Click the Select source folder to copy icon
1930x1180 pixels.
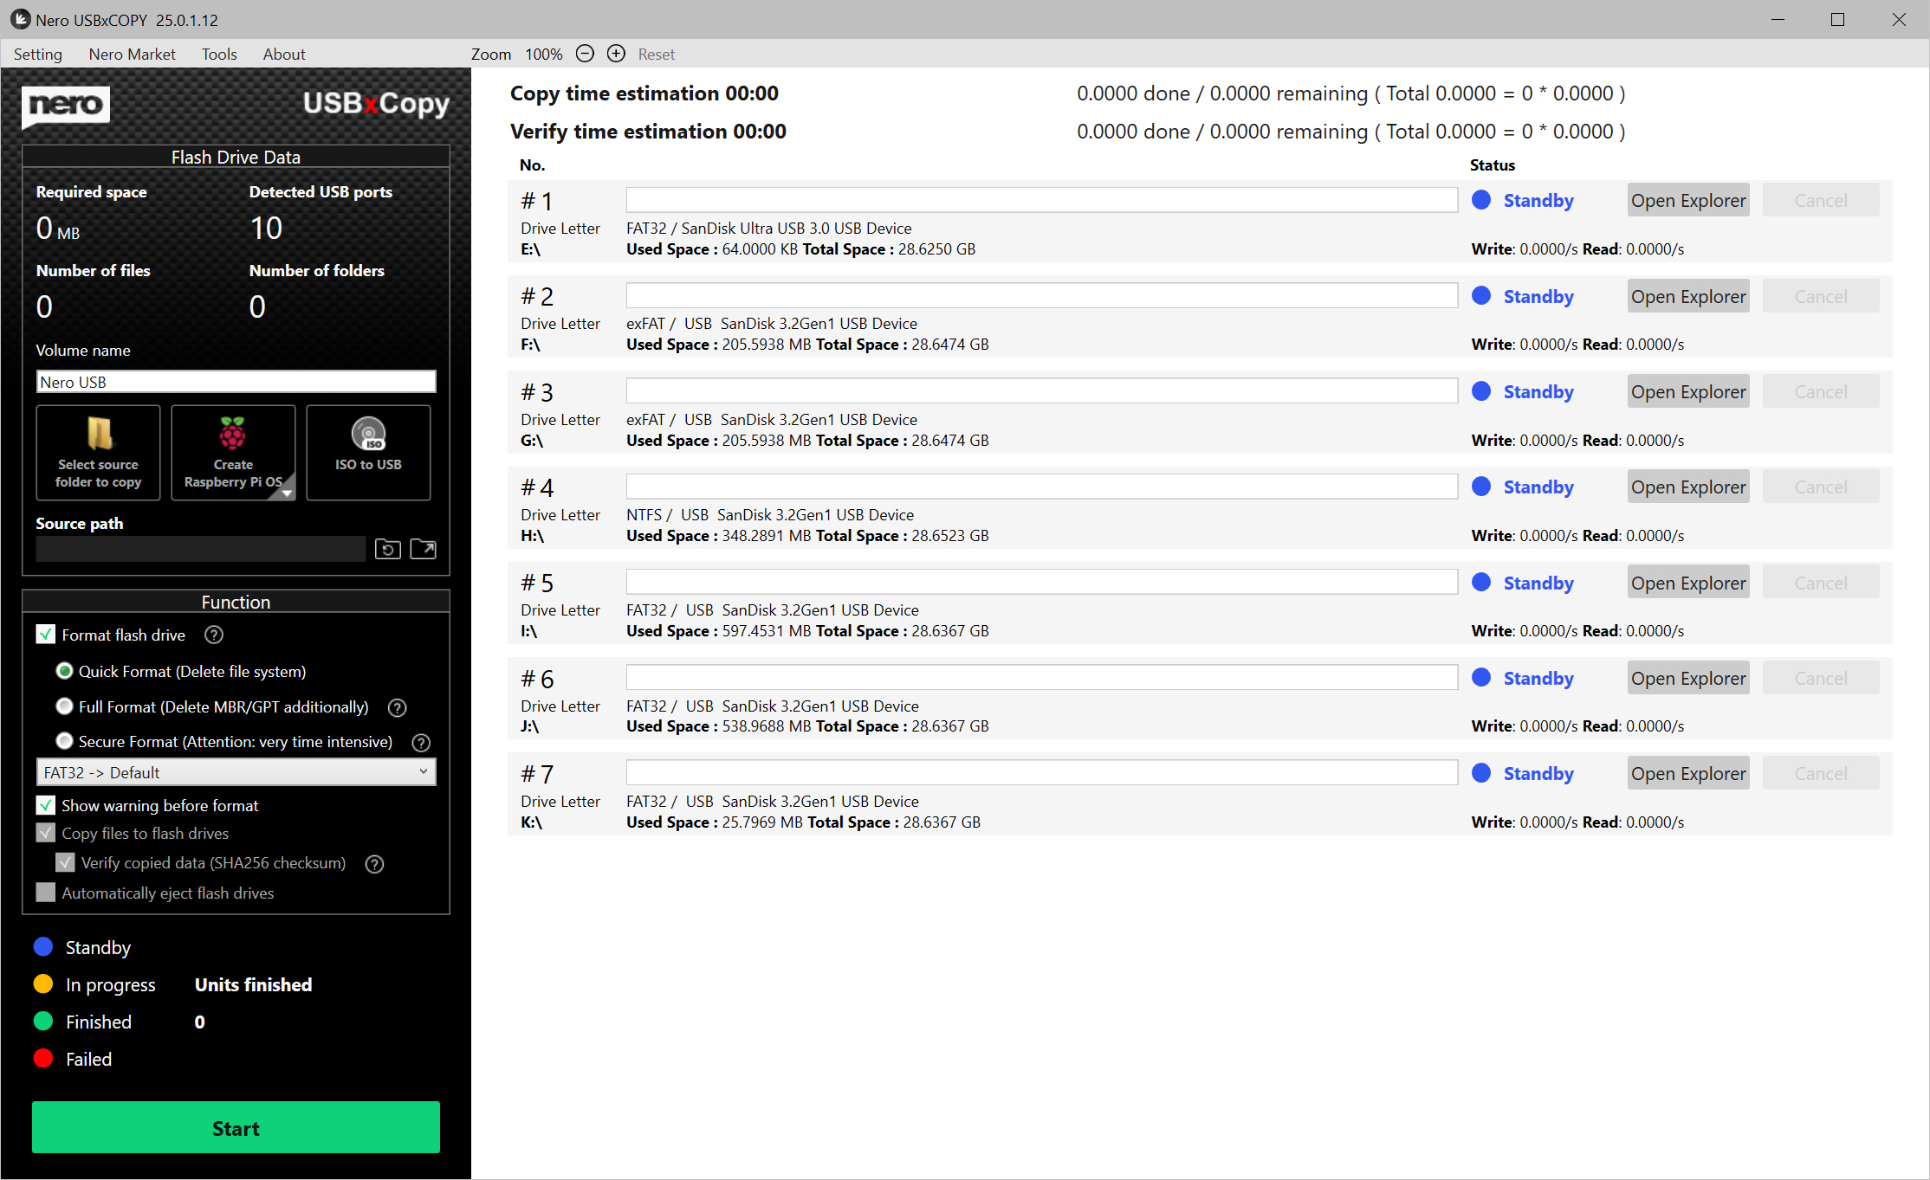[x=98, y=452]
